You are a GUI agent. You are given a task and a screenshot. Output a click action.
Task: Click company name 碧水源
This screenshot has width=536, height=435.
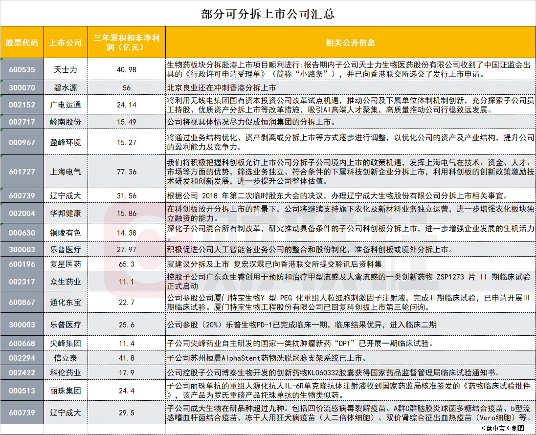66,87
